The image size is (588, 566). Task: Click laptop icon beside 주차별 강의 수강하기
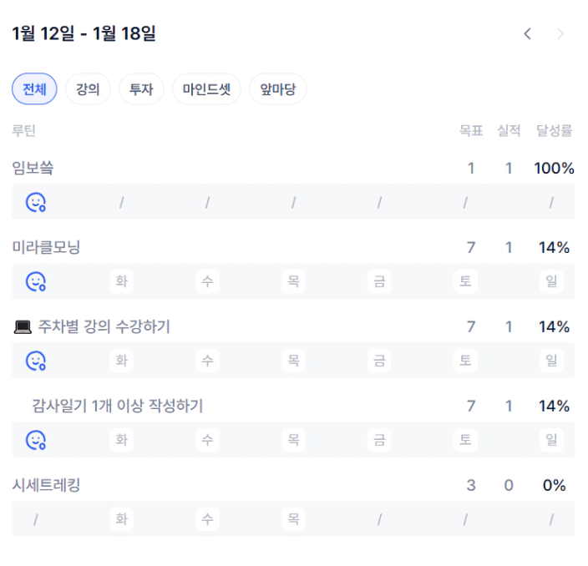[x=23, y=327]
